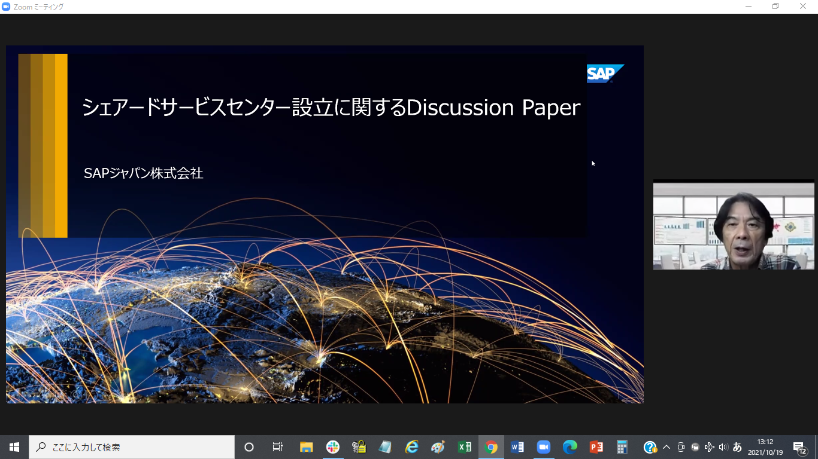
Task: Open the notepad-style app icon on taskbar
Action: pyautogui.click(x=386, y=447)
